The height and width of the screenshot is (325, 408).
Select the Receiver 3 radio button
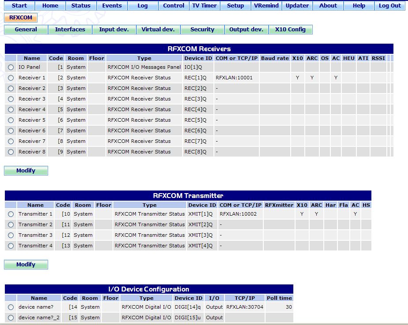click(x=11, y=99)
